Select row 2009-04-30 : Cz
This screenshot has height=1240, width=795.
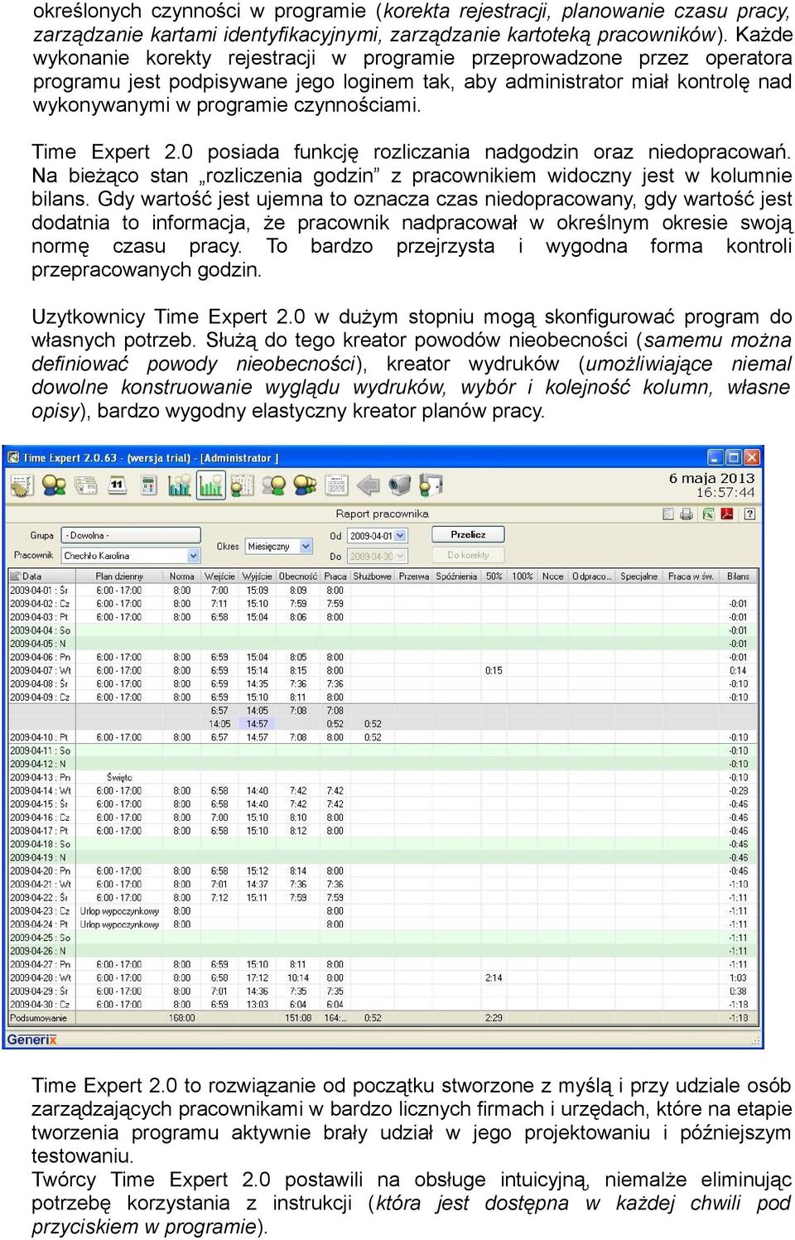click(383, 1005)
